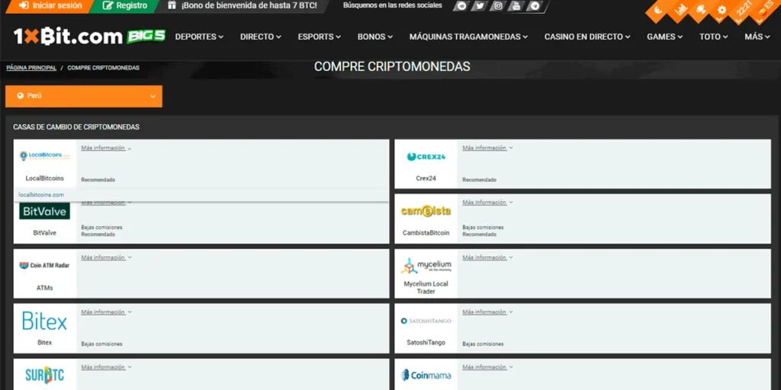Screen dimensions: 781x390
Task: Click the LocalBitcoins logo
Action: (45, 155)
